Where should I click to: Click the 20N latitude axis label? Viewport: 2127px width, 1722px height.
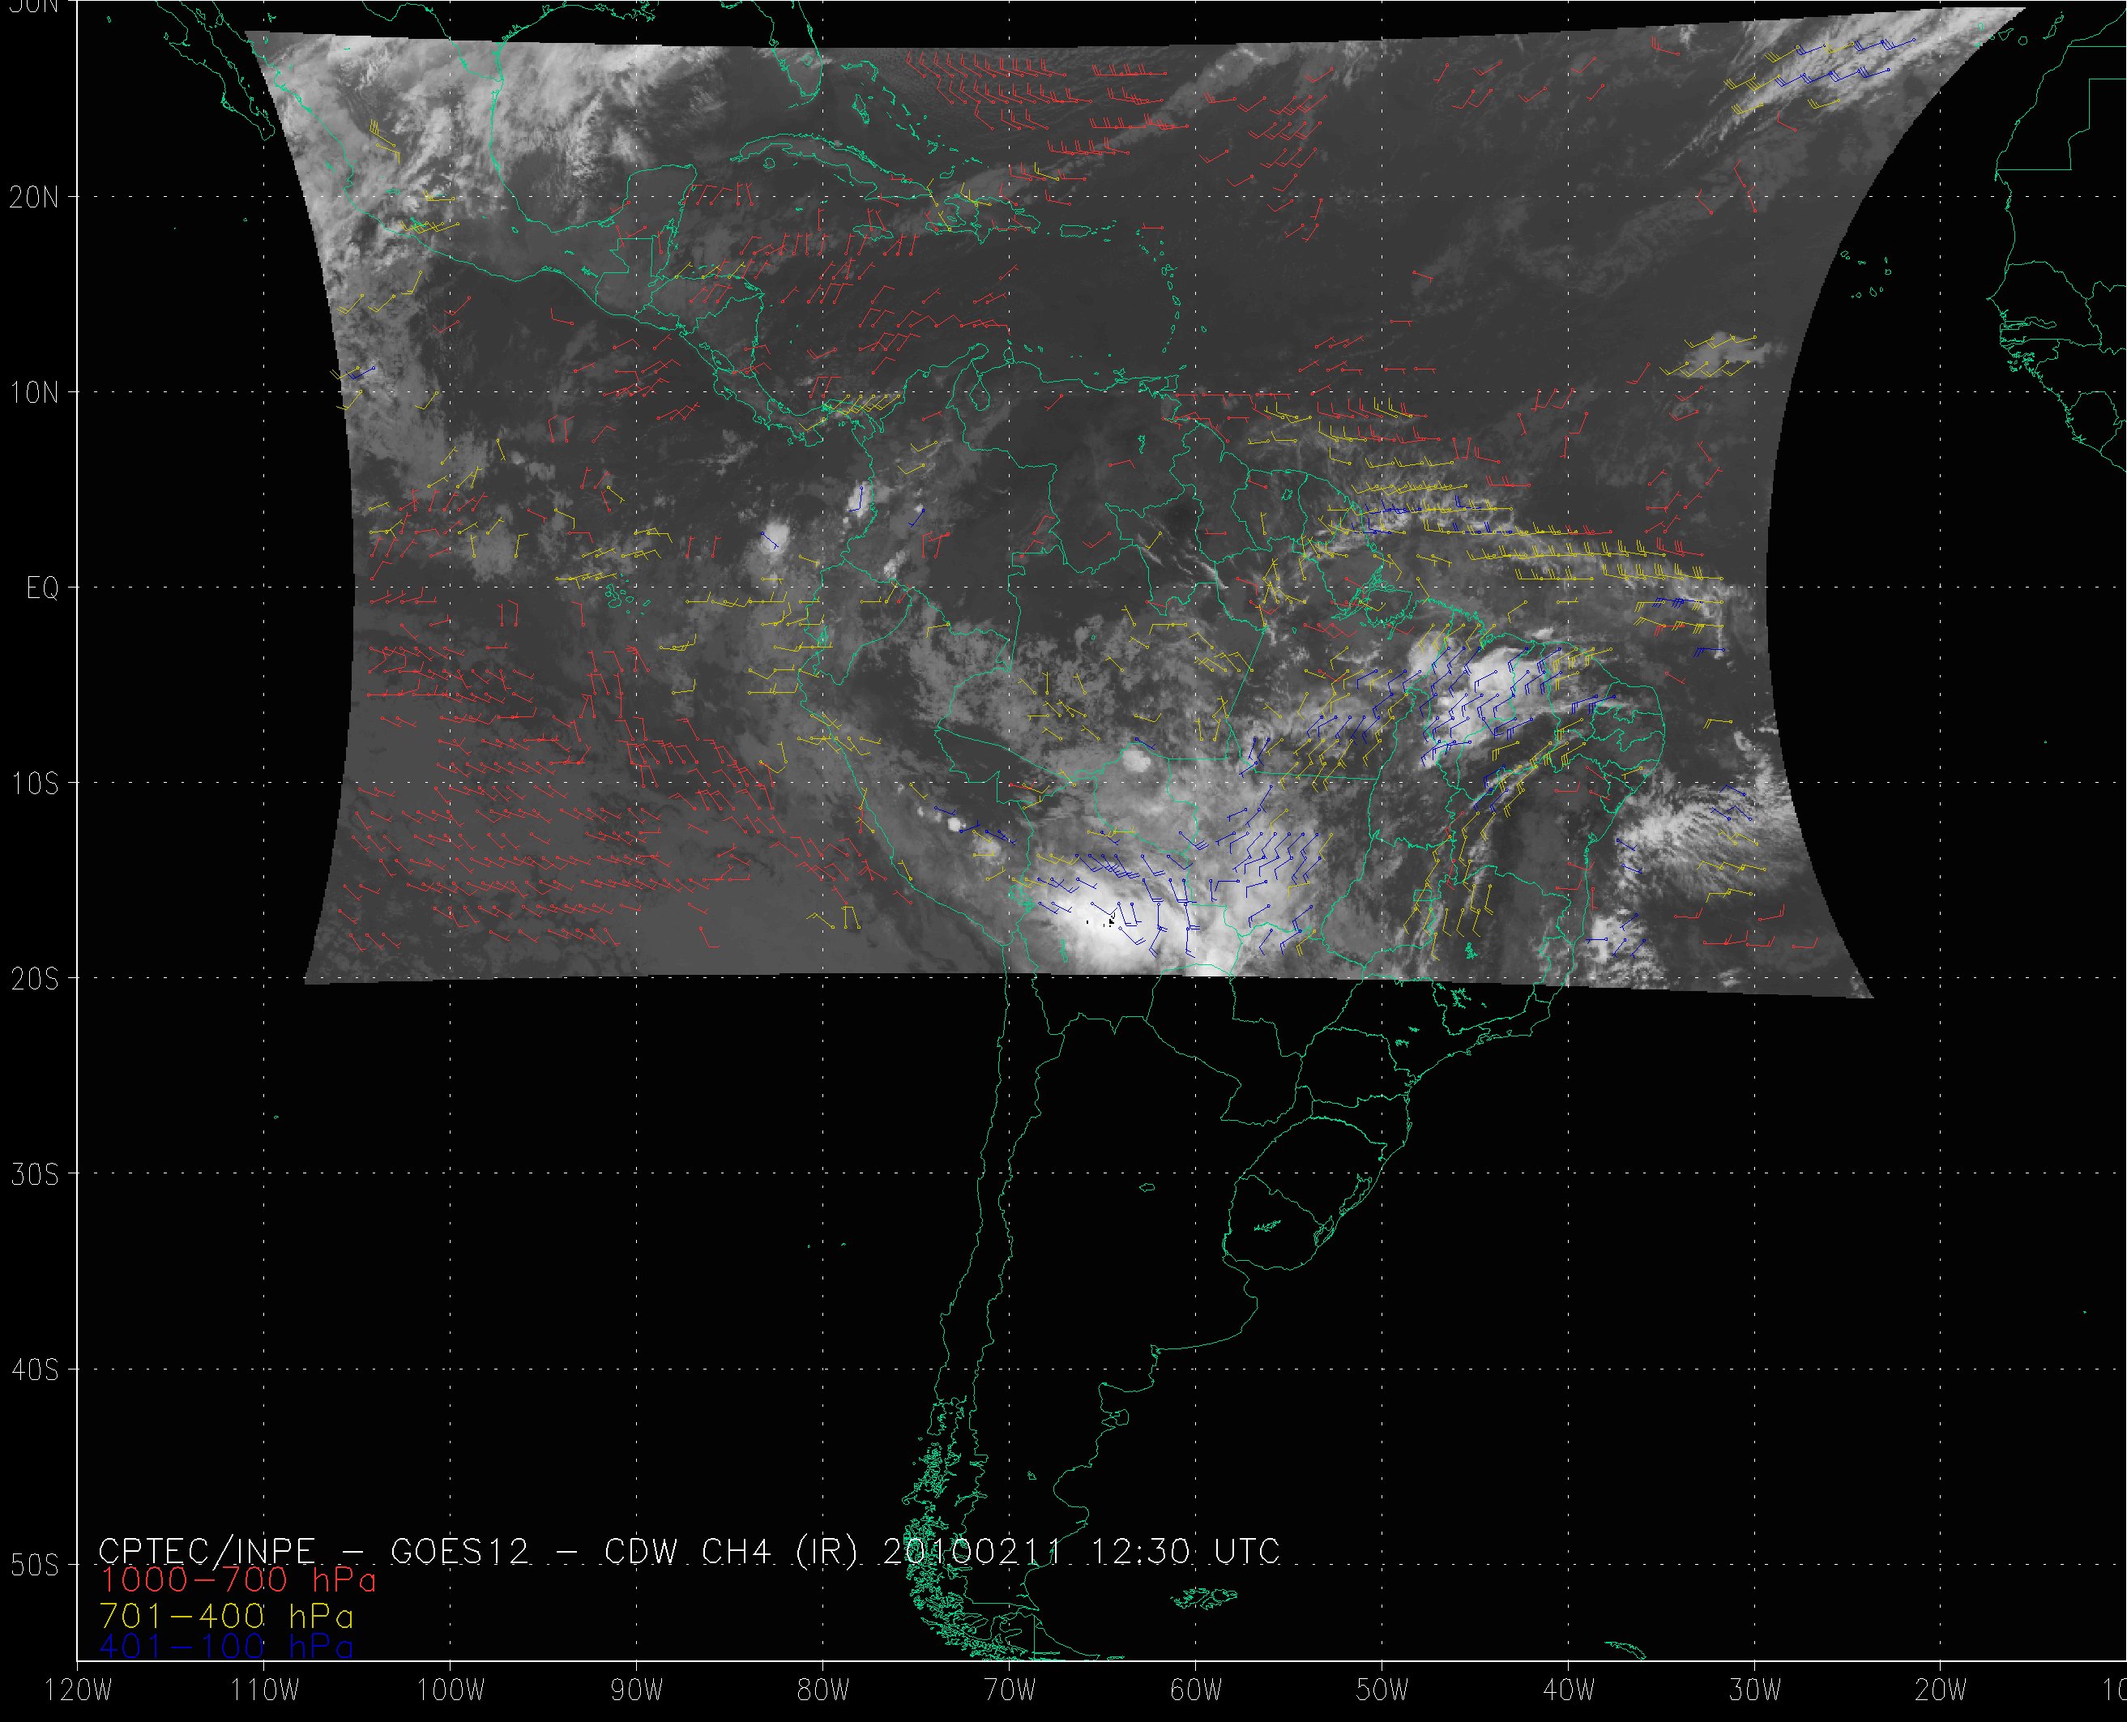(34, 198)
